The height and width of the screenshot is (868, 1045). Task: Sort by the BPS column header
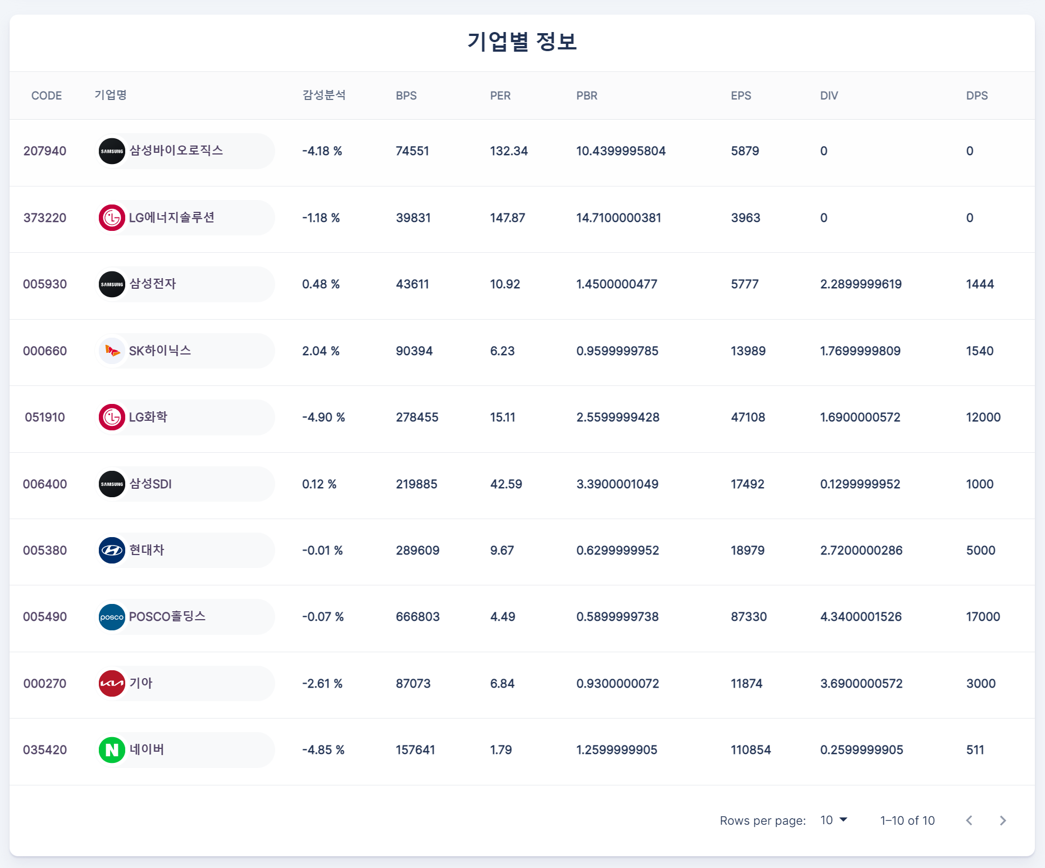(406, 96)
